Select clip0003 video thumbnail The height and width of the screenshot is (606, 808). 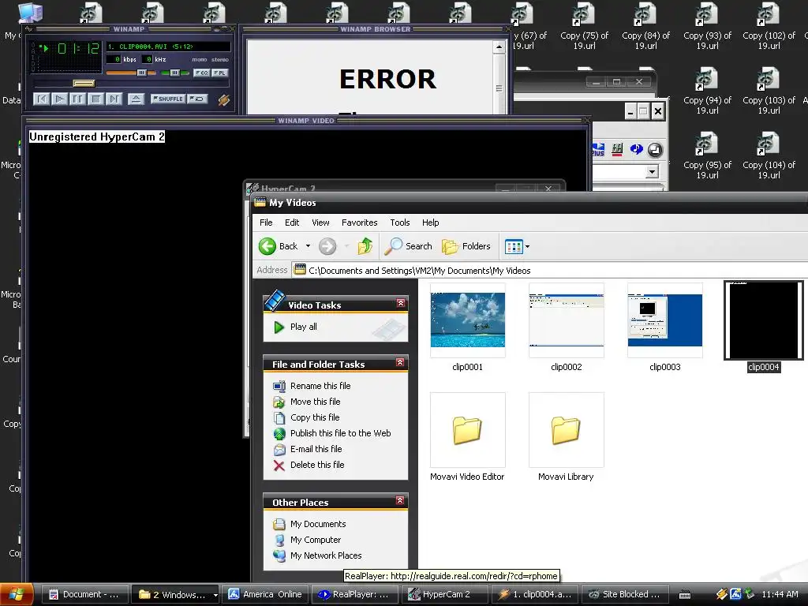(664, 320)
